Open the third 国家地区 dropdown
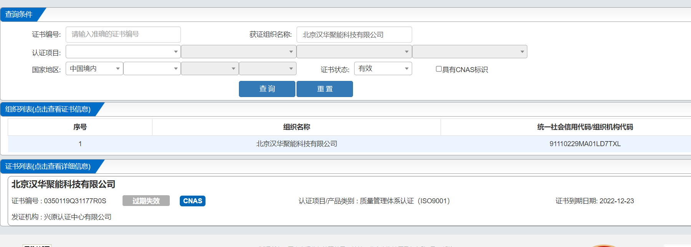691x247 pixels. [210, 69]
